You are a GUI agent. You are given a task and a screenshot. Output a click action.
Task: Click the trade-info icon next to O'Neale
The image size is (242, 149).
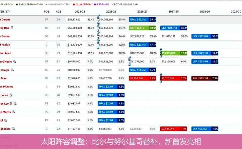(x=15, y=62)
